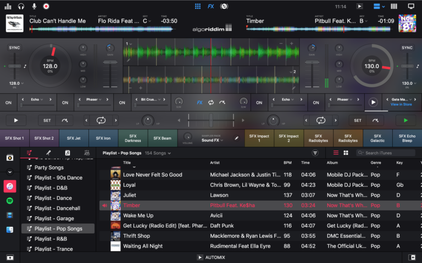Open the video film strip source icon

[10, 215]
